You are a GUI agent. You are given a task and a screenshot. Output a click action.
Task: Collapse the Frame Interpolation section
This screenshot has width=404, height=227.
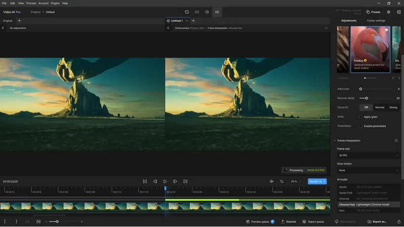click(335, 141)
